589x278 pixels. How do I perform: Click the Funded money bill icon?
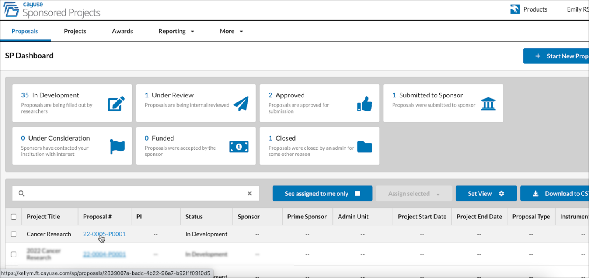click(239, 147)
